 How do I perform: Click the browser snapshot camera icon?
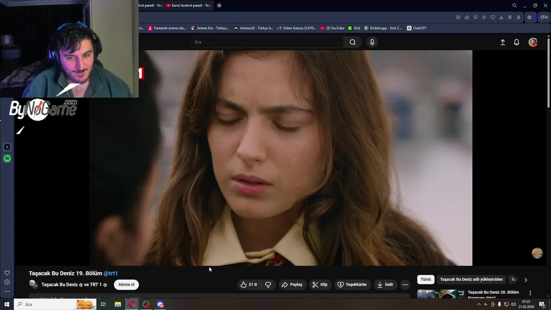[x=467, y=17]
